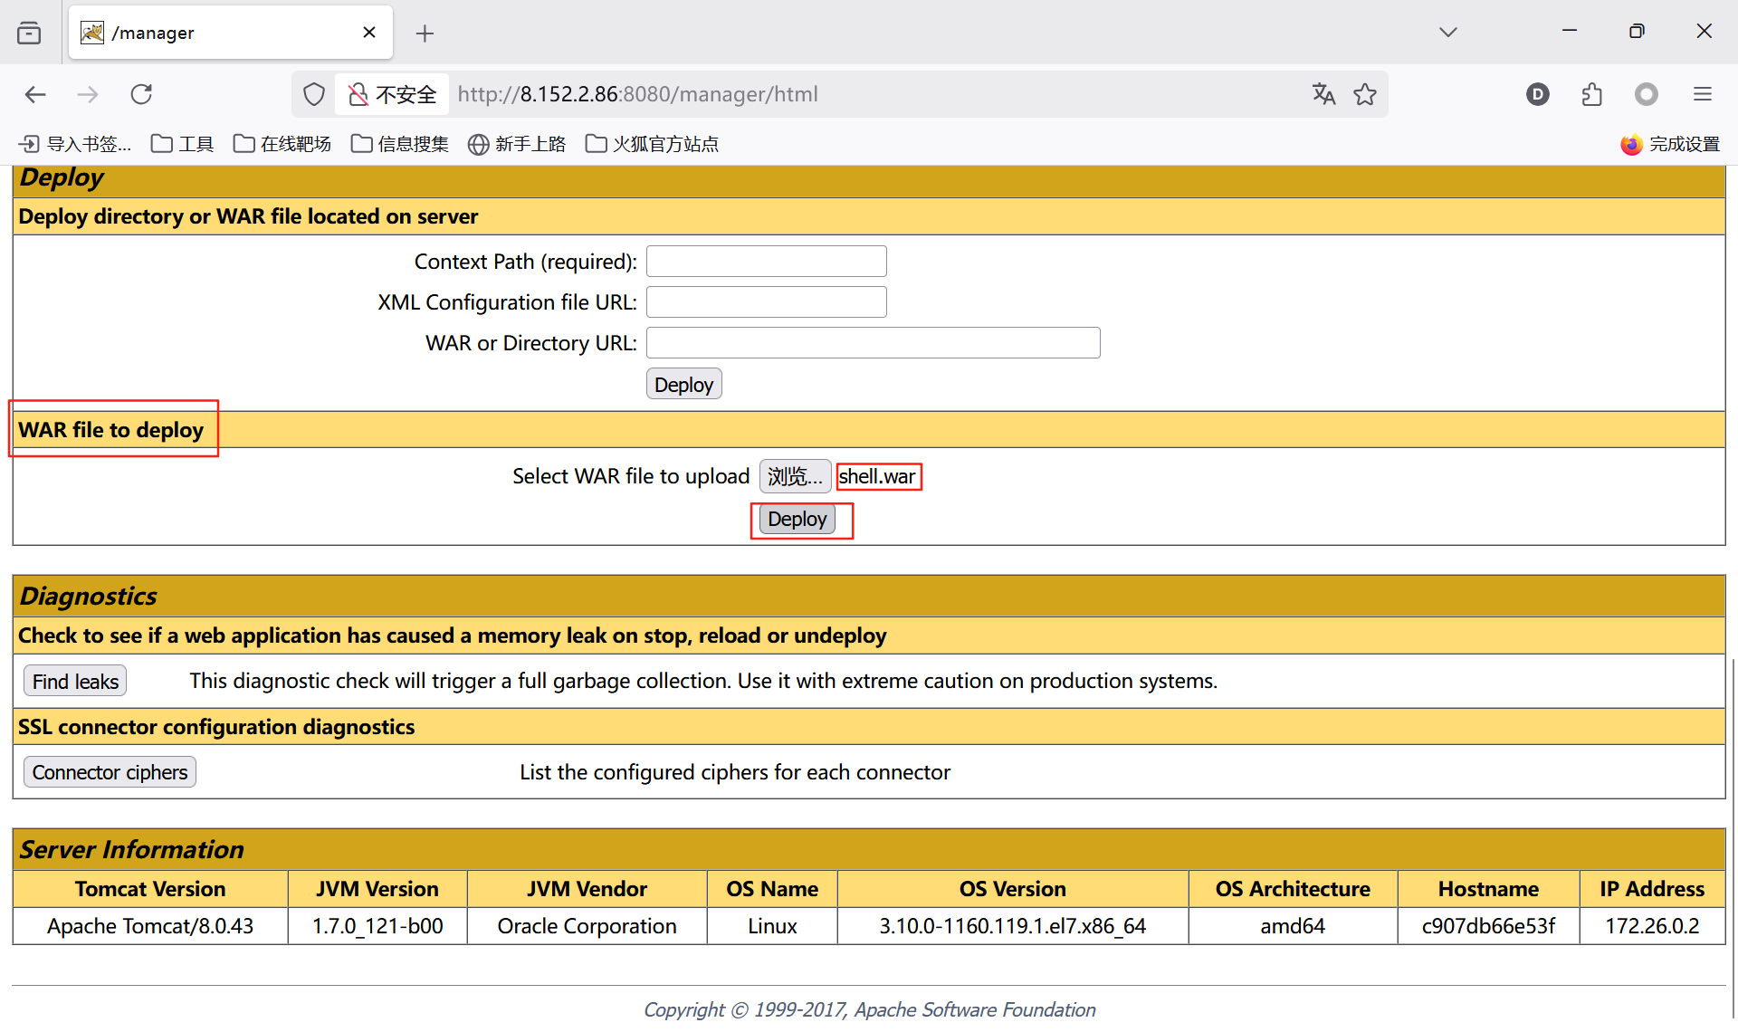Screen dimensions: 1738x1032
Task: Select the address bar URL
Action: coord(637,94)
